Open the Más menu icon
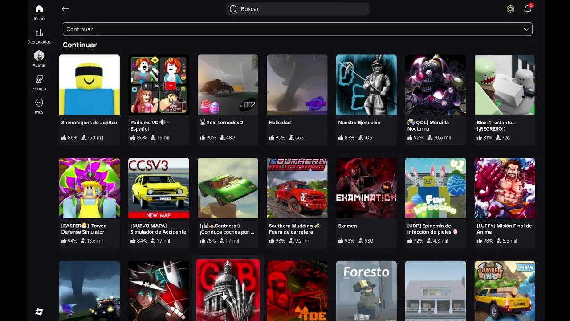Image resolution: width=570 pixels, height=321 pixels. pyautogui.click(x=39, y=103)
